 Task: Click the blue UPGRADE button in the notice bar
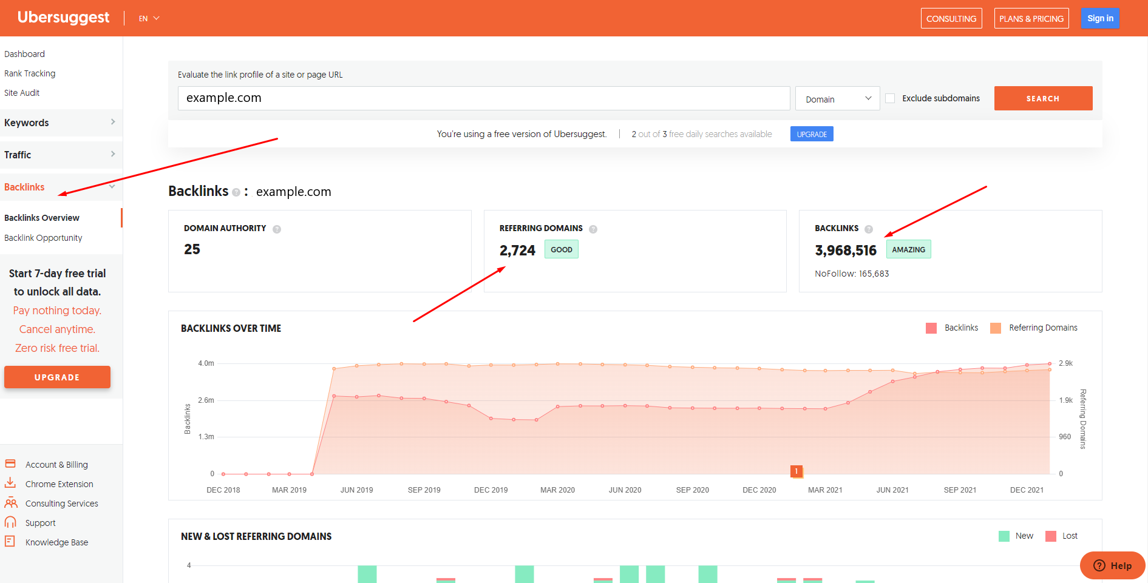pos(812,134)
